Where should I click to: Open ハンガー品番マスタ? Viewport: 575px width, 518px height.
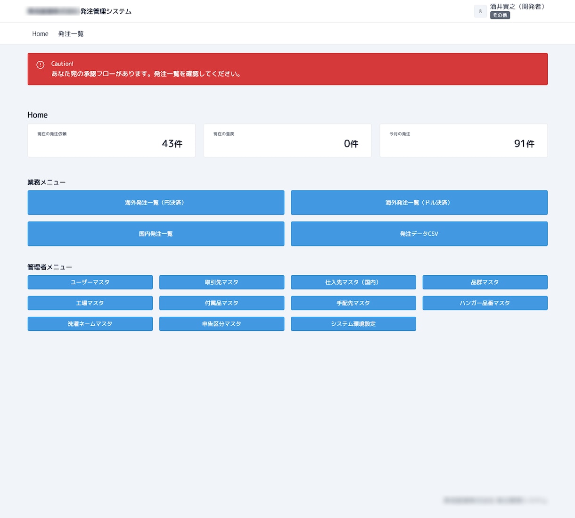485,303
